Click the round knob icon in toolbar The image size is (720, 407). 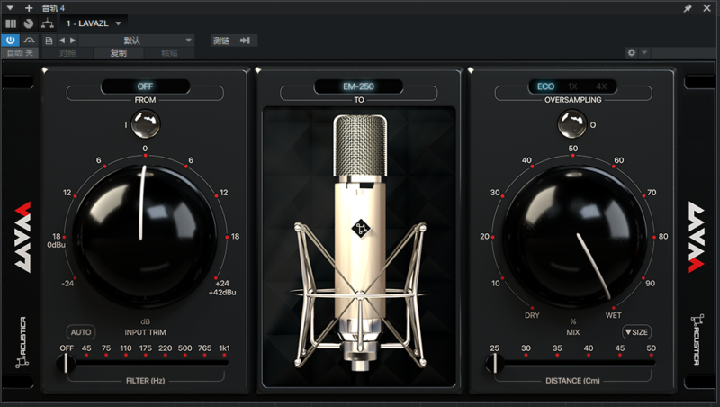[x=29, y=23]
